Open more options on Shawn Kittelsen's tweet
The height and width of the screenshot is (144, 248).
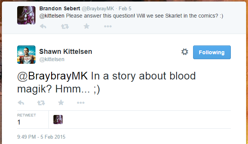point(81,103)
